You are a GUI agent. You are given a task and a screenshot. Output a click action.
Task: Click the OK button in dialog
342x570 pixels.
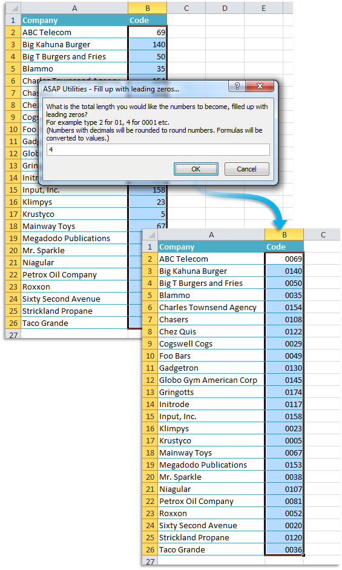(196, 169)
